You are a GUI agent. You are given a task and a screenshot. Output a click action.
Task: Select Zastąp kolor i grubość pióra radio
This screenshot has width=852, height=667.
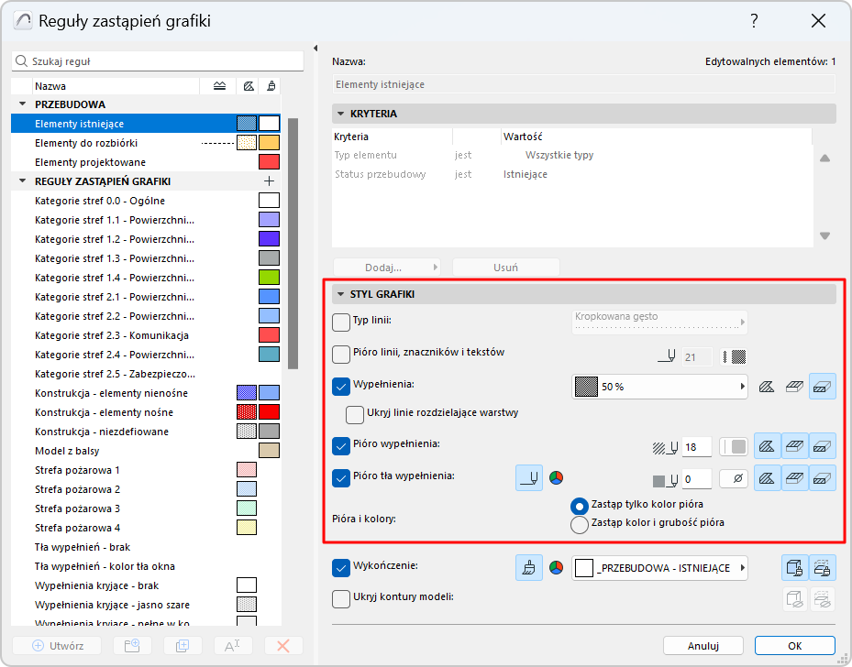580,525
